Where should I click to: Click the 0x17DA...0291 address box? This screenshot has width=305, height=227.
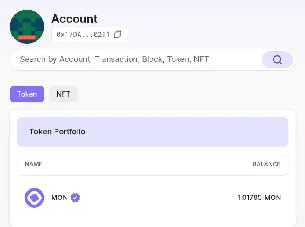coord(89,34)
